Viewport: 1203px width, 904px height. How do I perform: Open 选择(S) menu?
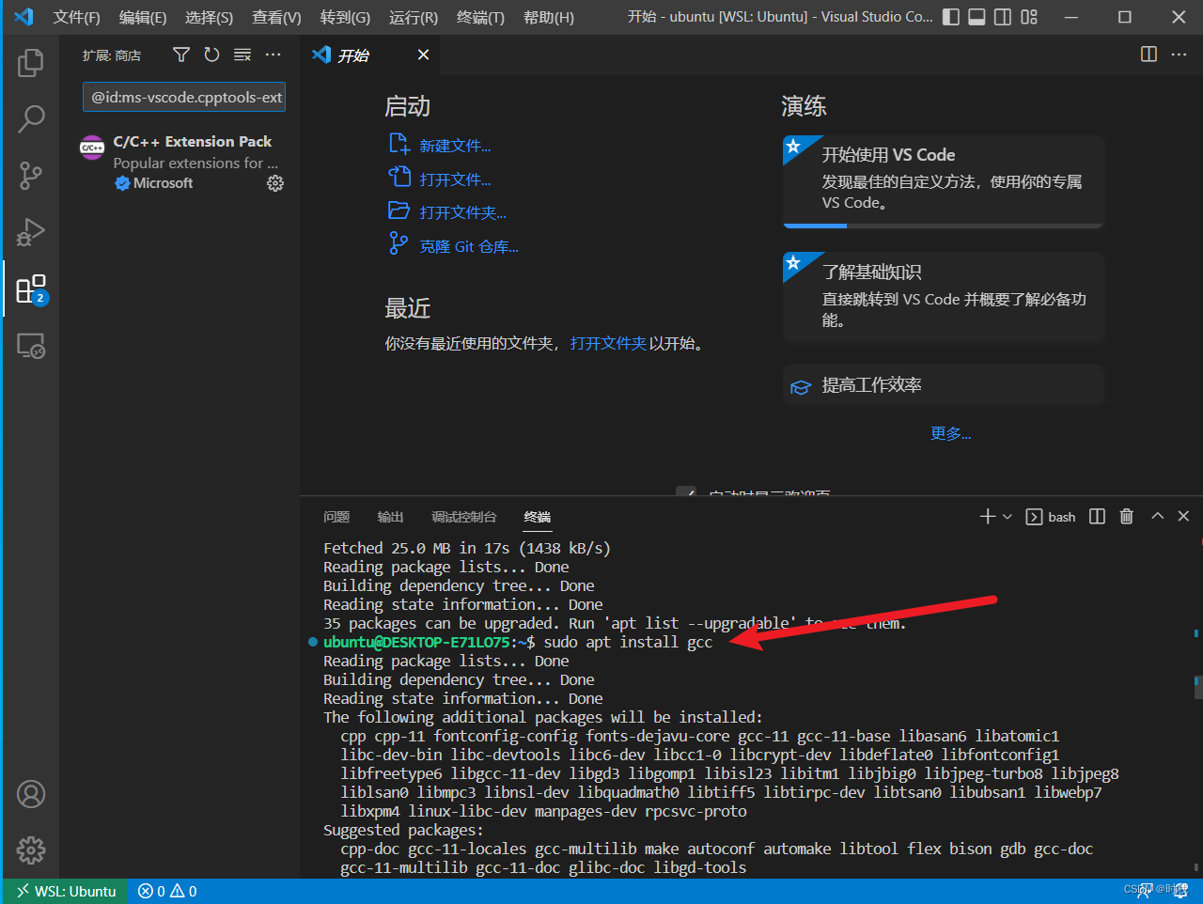(x=209, y=17)
